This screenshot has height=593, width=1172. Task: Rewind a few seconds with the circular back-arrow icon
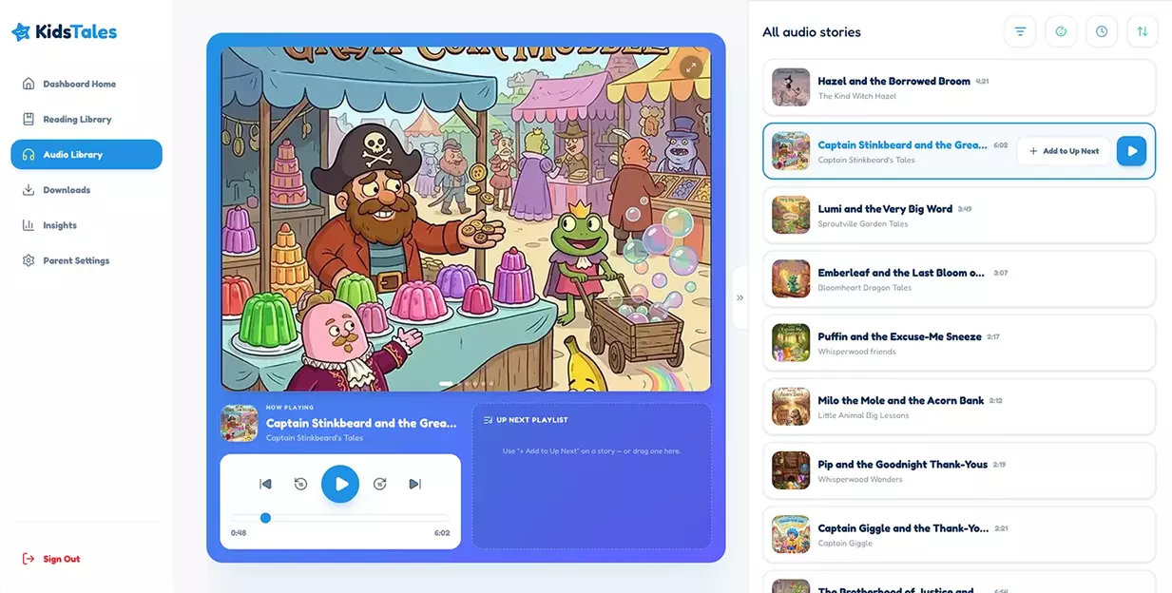tap(300, 484)
